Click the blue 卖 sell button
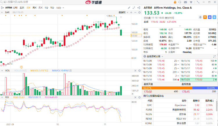 210,17
